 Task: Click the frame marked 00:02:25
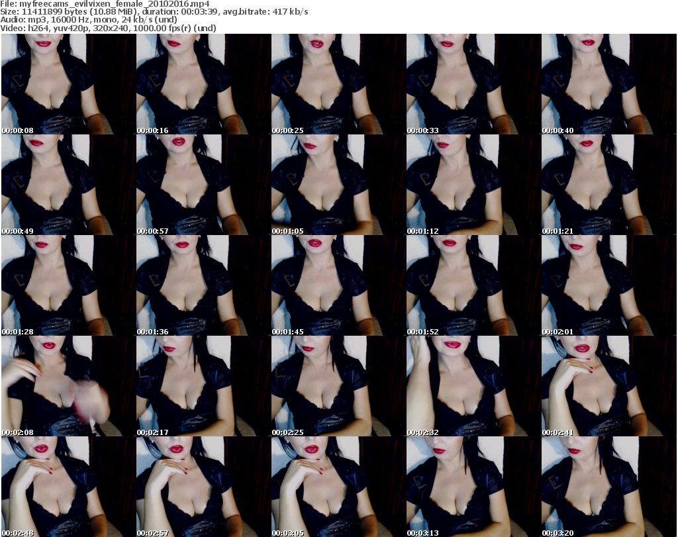338,386
